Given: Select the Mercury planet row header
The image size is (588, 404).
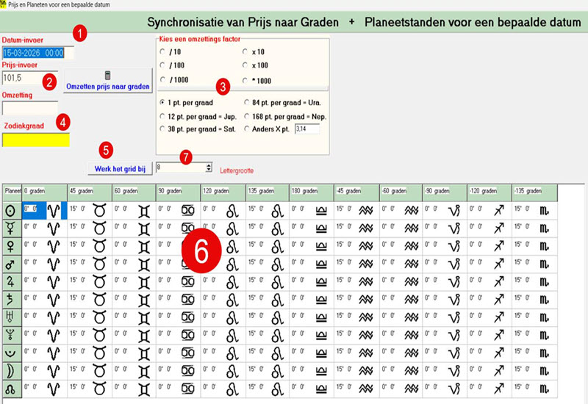Looking at the screenshot, I should click(x=12, y=228).
